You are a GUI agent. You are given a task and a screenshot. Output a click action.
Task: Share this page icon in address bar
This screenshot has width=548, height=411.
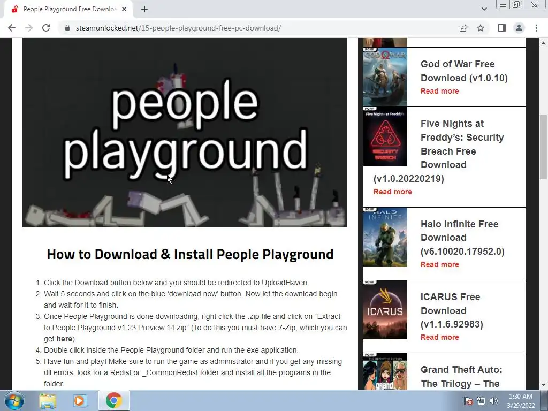(463, 28)
